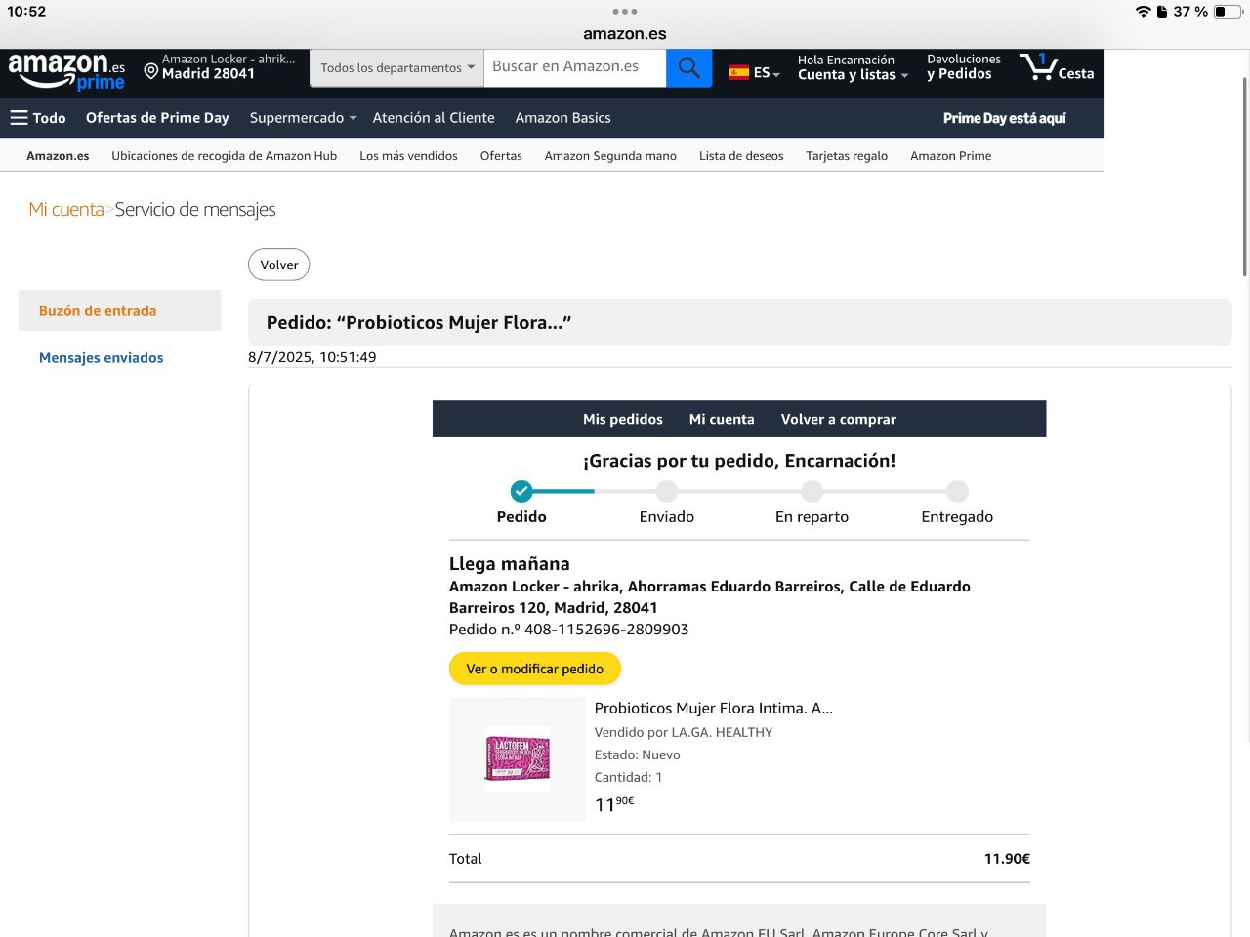Click Ver o modificar pedido button

pos(534,669)
